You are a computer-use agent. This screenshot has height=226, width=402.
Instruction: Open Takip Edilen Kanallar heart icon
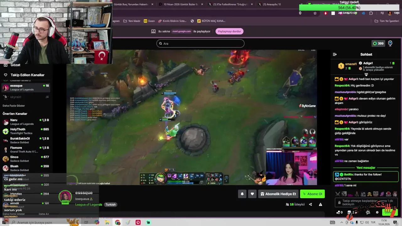(x=5, y=75)
